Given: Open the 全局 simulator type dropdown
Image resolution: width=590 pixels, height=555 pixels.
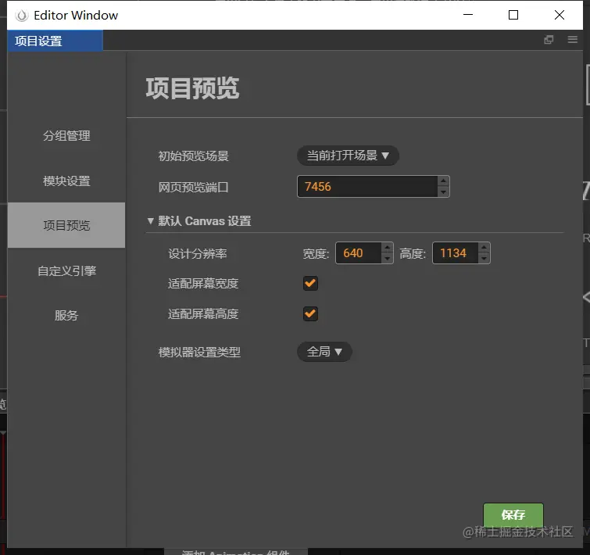Looking at the screenshot, I should [x=324, y=352].
